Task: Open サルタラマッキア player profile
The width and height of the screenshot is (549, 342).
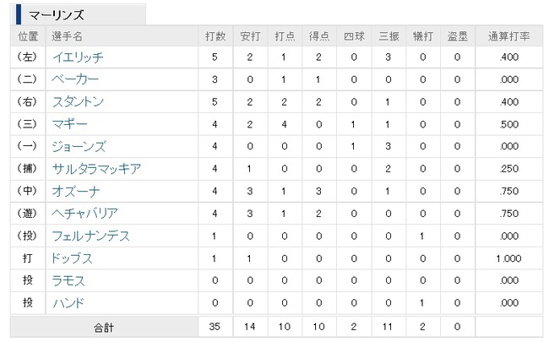Action: click(96, 169)
